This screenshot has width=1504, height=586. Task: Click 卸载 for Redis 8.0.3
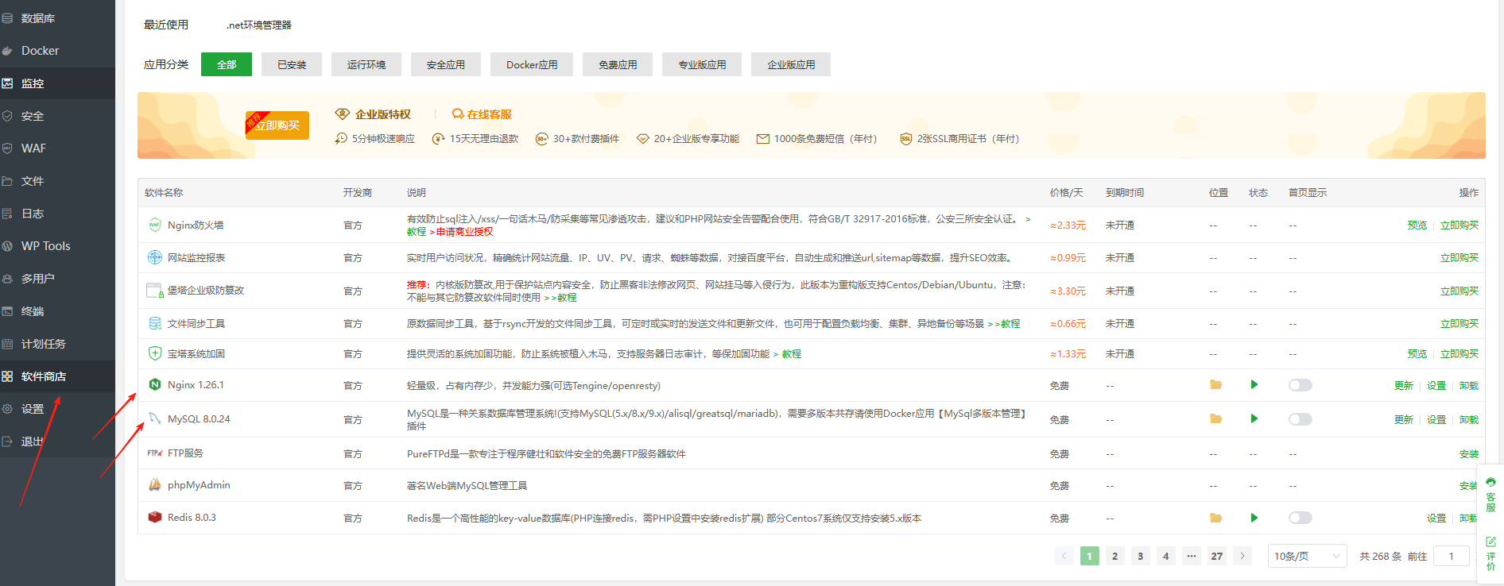pos(1469,519)
